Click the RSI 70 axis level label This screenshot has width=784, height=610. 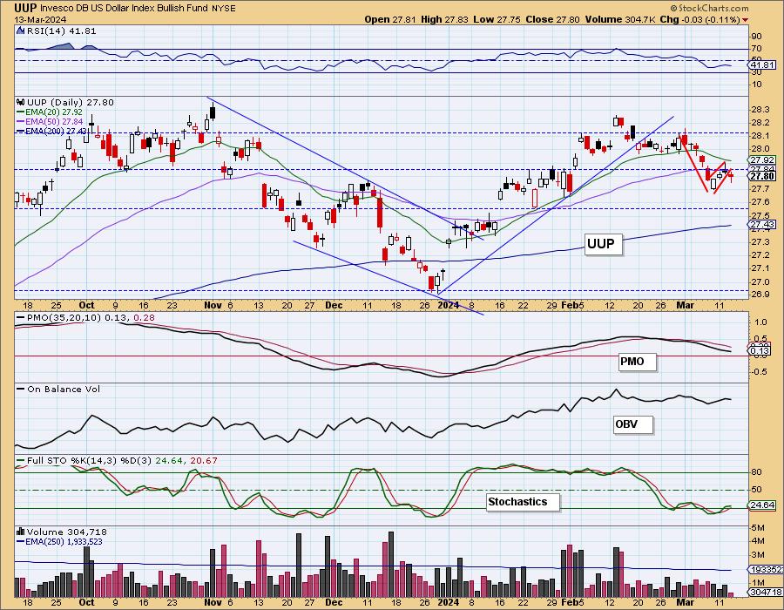756,49
